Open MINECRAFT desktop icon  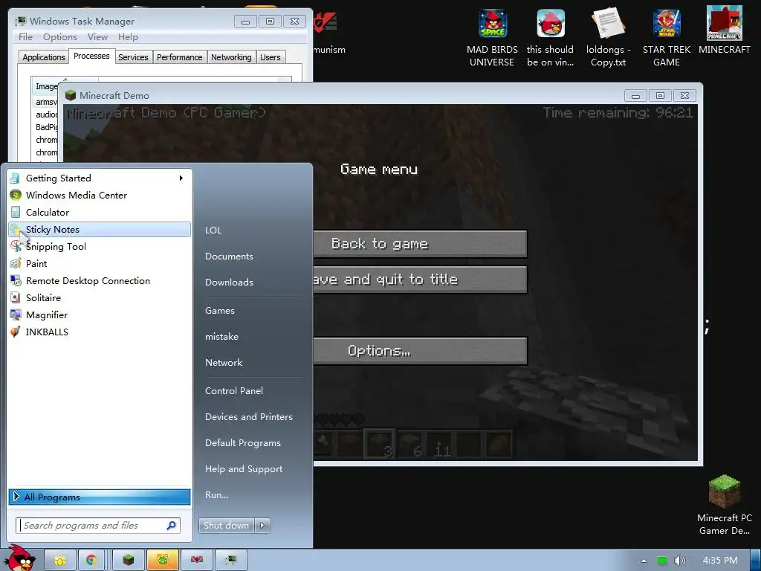pos(724,30)
